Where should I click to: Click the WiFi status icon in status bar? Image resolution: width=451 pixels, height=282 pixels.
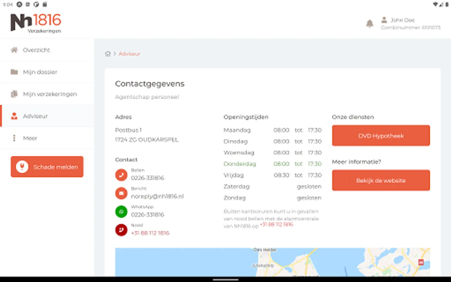(x=436, y=4)
